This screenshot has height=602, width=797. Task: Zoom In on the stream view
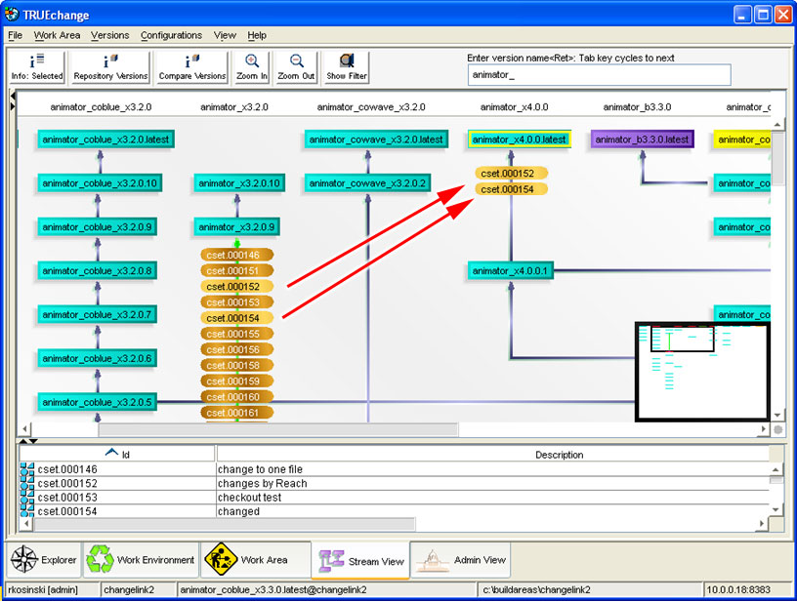tap(252, 67)
